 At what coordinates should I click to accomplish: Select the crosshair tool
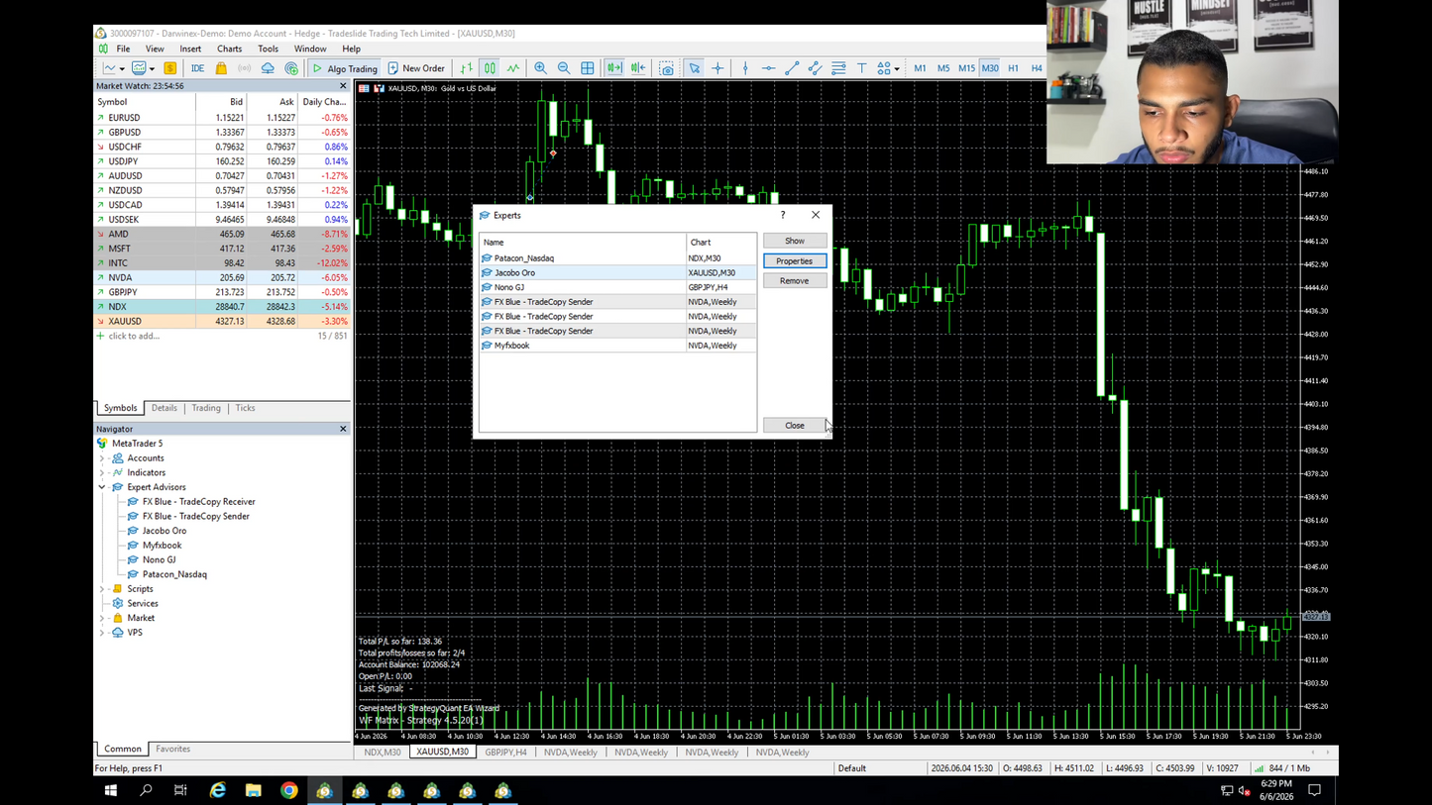point(718,68)
